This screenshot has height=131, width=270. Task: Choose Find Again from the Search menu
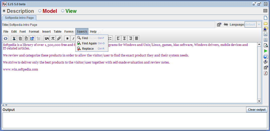[x=92, y=43]
